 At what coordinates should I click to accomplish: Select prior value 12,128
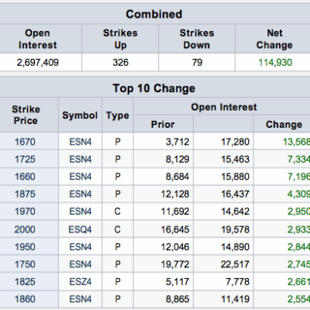coord(175,194)
